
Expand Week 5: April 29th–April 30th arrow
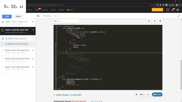coord(33,67)
